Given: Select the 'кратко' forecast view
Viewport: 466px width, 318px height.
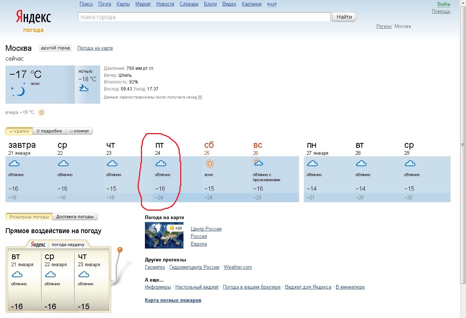Looking at the screenshot, I should click(x=19, y=131).
